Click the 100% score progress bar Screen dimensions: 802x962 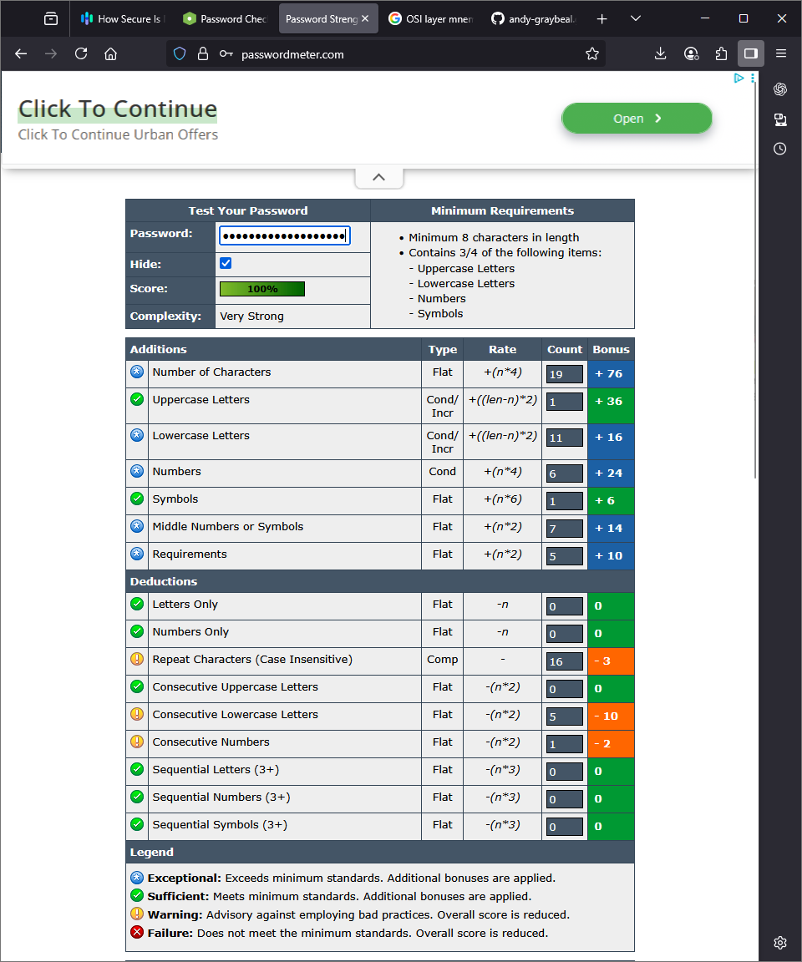pos(261,289)
